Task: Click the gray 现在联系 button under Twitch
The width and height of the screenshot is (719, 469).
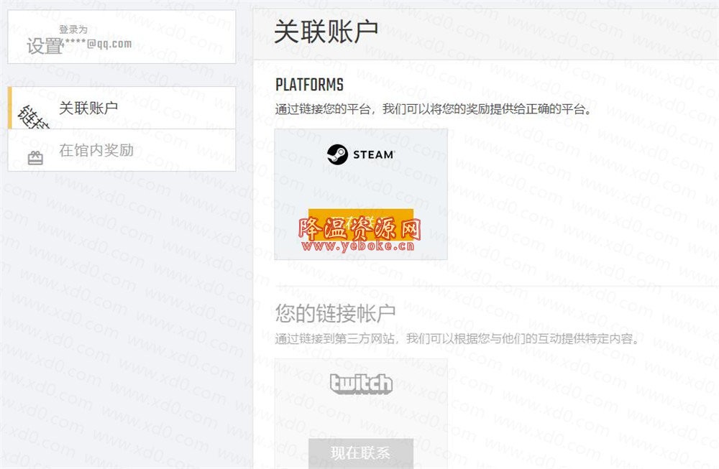Action: 361,453
